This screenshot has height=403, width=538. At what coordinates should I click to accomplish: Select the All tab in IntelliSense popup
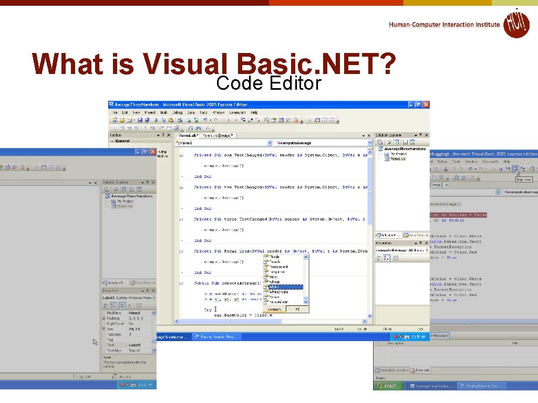pos(297,309)
